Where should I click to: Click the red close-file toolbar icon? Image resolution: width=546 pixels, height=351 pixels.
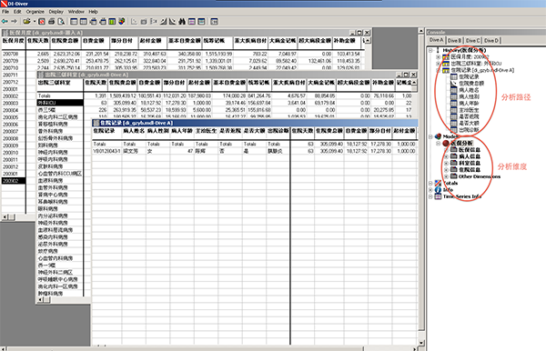(x=42, y=22)
